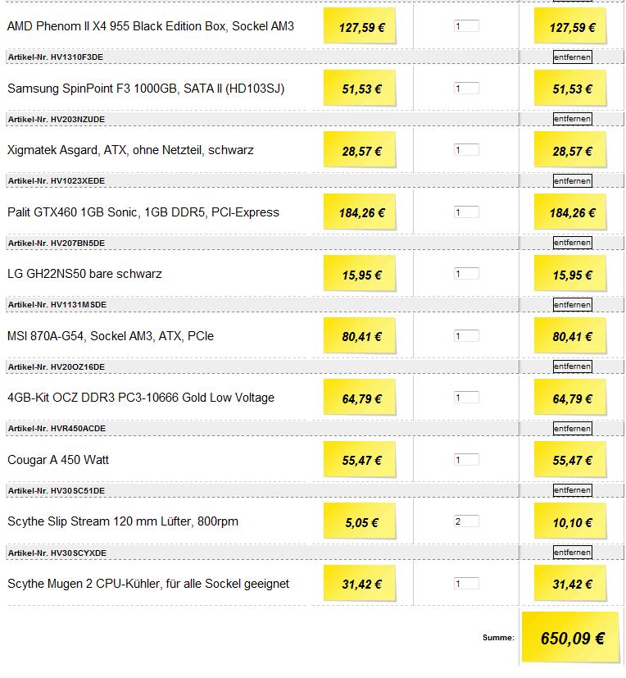Remove 4GB-Kit OCZ DDR3 from cart
Image resolution: width=626 pixels, height=678 pixels.
click(x=573, y=366)
